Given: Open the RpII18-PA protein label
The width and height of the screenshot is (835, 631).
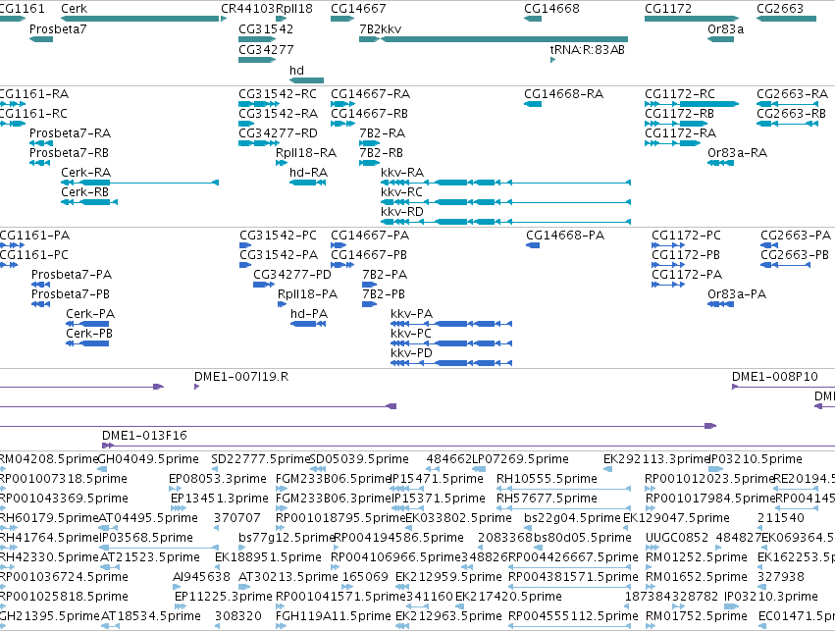Looking at the screenshot, I should click(x=307, y=294).
